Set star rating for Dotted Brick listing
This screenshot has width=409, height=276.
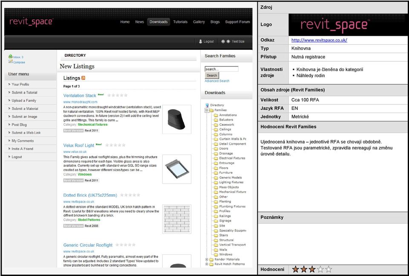click(130, 195)
